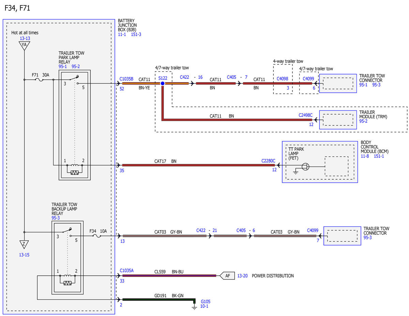Click the YA triangle connector symbol
The height and width of the screenshot is (316, 409).
click(24, 46)
